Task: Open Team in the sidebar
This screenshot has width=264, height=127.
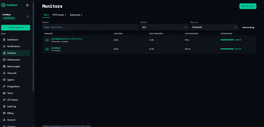Action: coord(16,93)
